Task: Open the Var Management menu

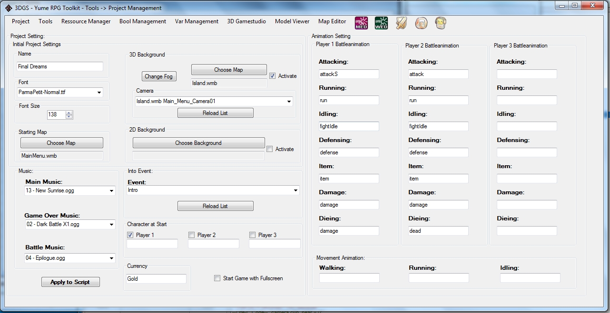Action: [197, 21]
